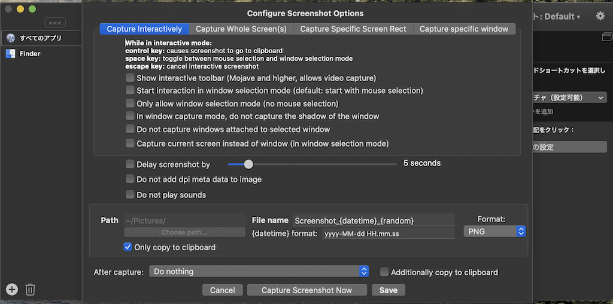Click the window icon at top right
613x304 pixels.
(607, 37)
